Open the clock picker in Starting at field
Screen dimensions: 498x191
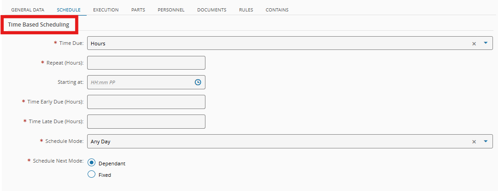pos(198,82)
